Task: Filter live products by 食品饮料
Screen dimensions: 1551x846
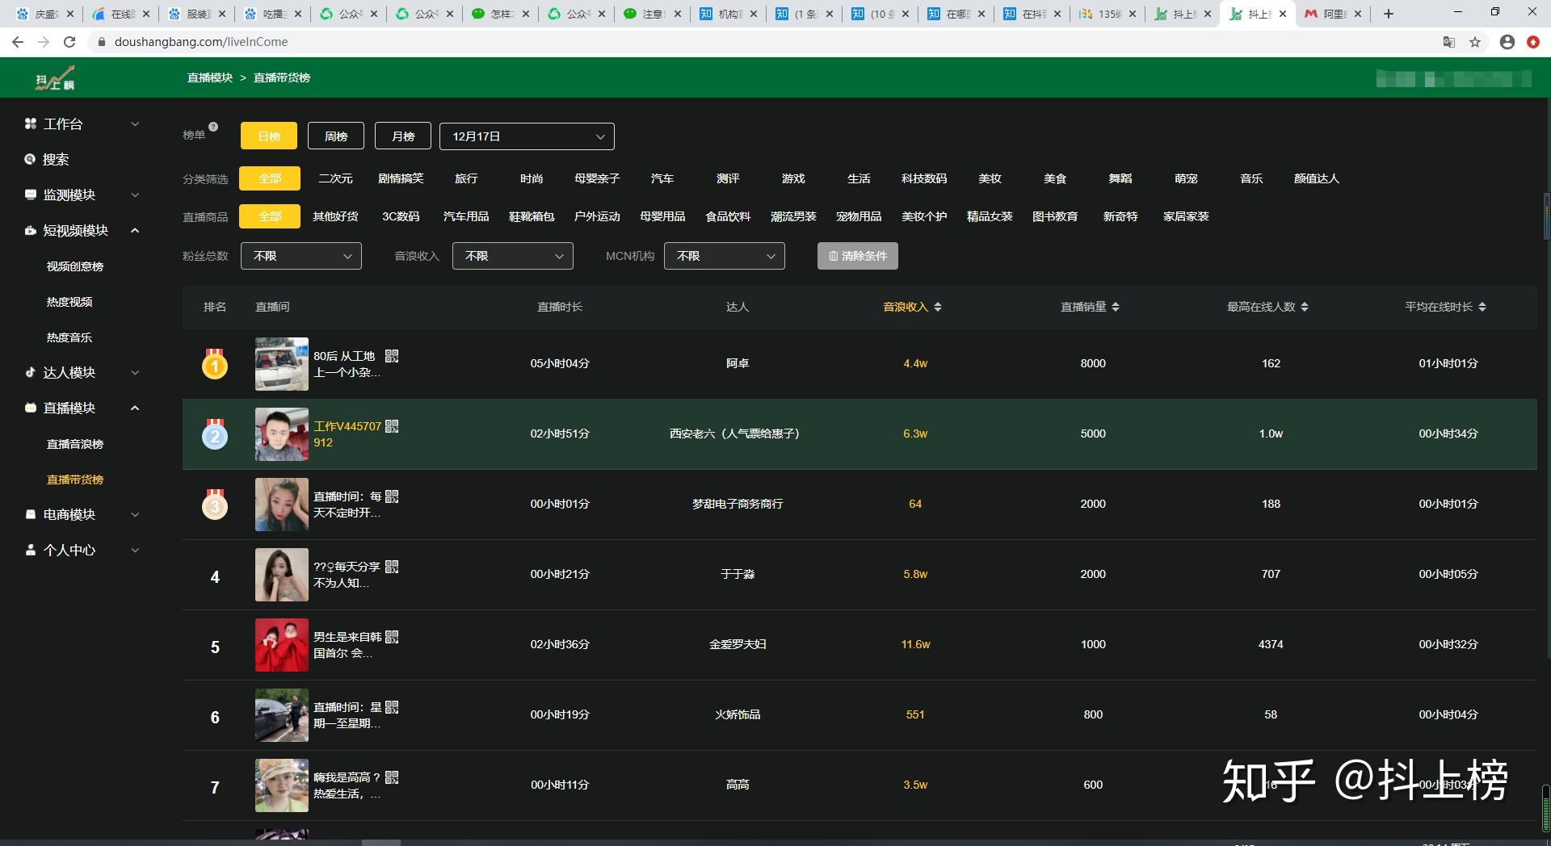Action: [x=728, y=216]
